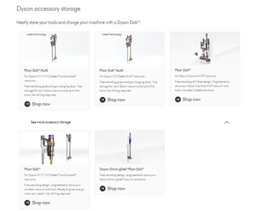Click arrow icon on bottom-left Floor Dok card

[x=27, y=203]
